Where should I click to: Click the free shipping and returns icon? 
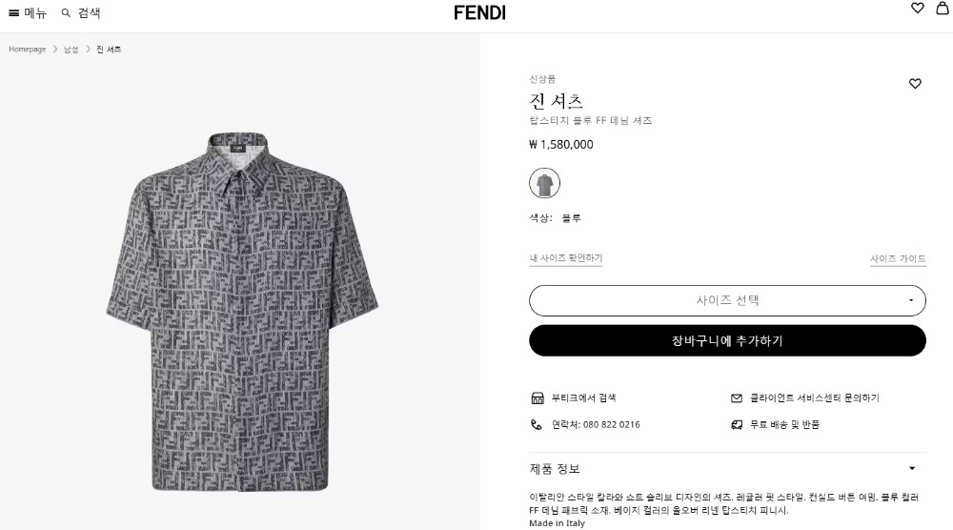[736, 424]
